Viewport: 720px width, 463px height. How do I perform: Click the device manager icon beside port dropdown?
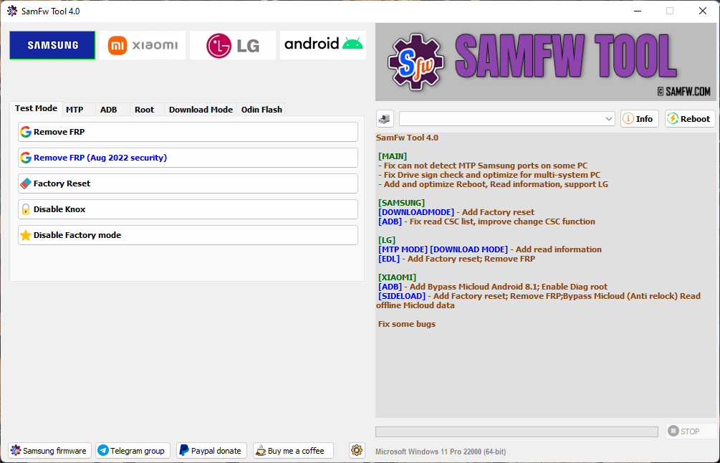tap(385, 119)
